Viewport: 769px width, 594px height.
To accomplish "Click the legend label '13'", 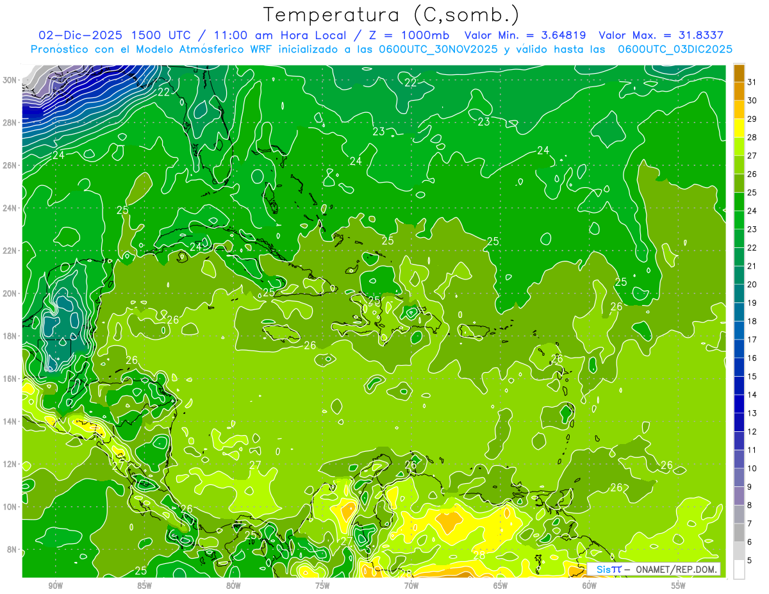I will [x=752, y=413].
